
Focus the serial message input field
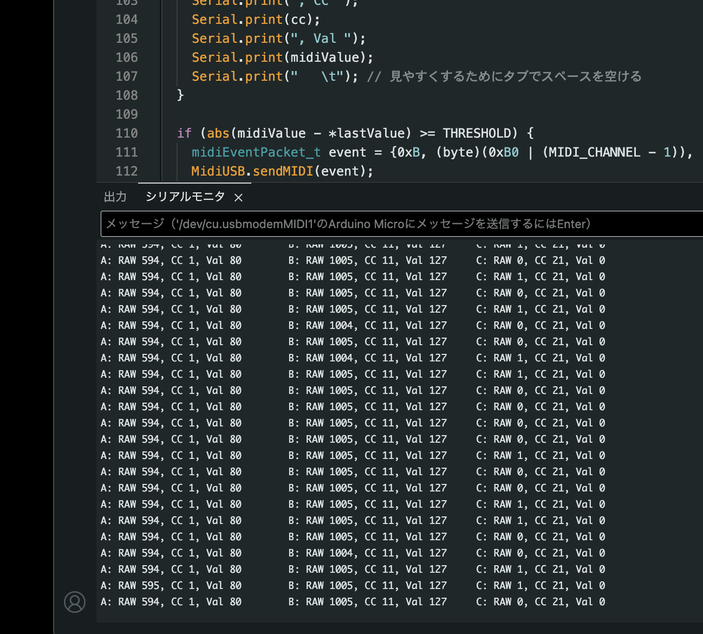[402, 224]
